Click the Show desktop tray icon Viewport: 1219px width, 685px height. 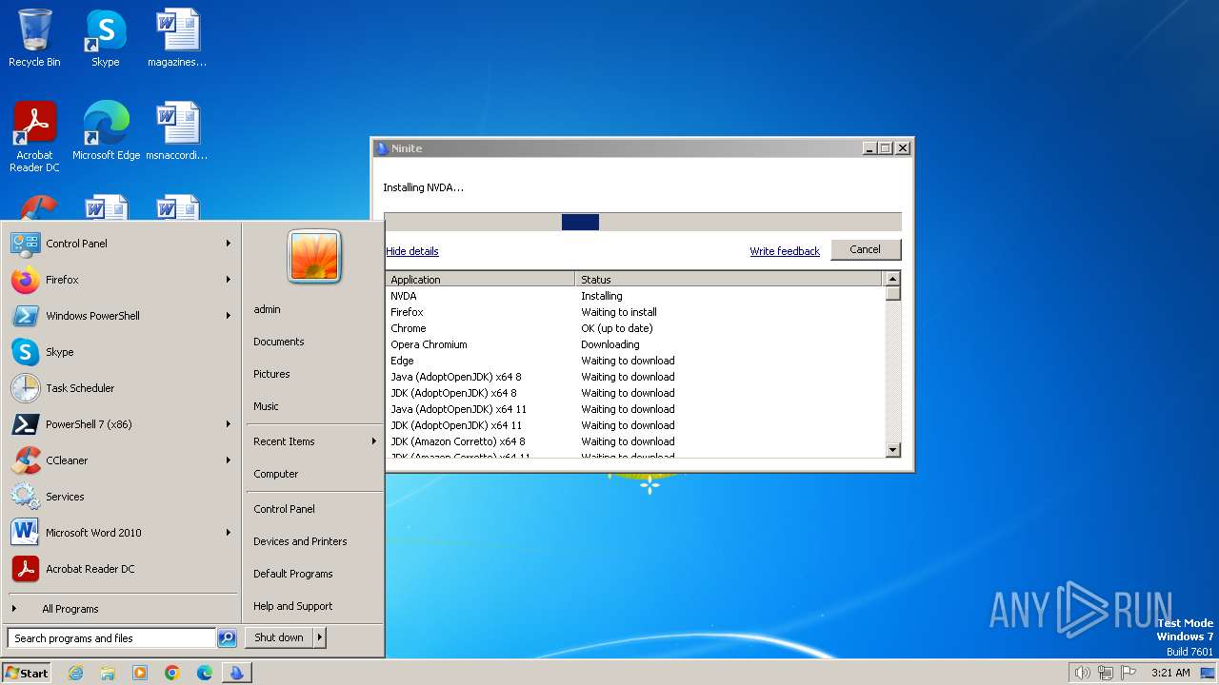1208,673
